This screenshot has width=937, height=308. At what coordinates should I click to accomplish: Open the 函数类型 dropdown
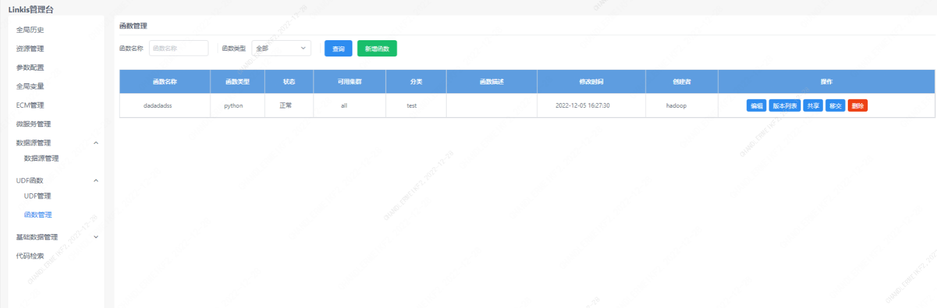281,48
